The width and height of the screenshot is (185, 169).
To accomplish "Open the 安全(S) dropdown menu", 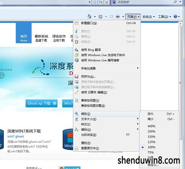I will [148, 17].
